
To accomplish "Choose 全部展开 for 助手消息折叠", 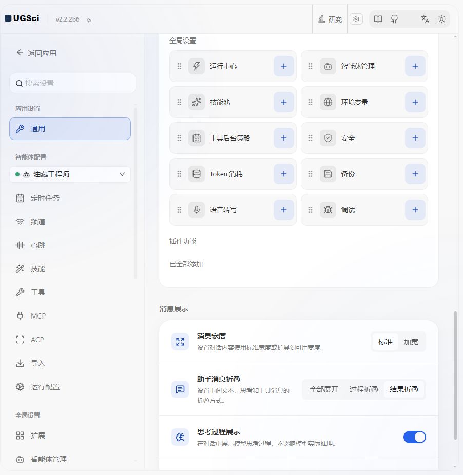I will click(x=323, y=389).
